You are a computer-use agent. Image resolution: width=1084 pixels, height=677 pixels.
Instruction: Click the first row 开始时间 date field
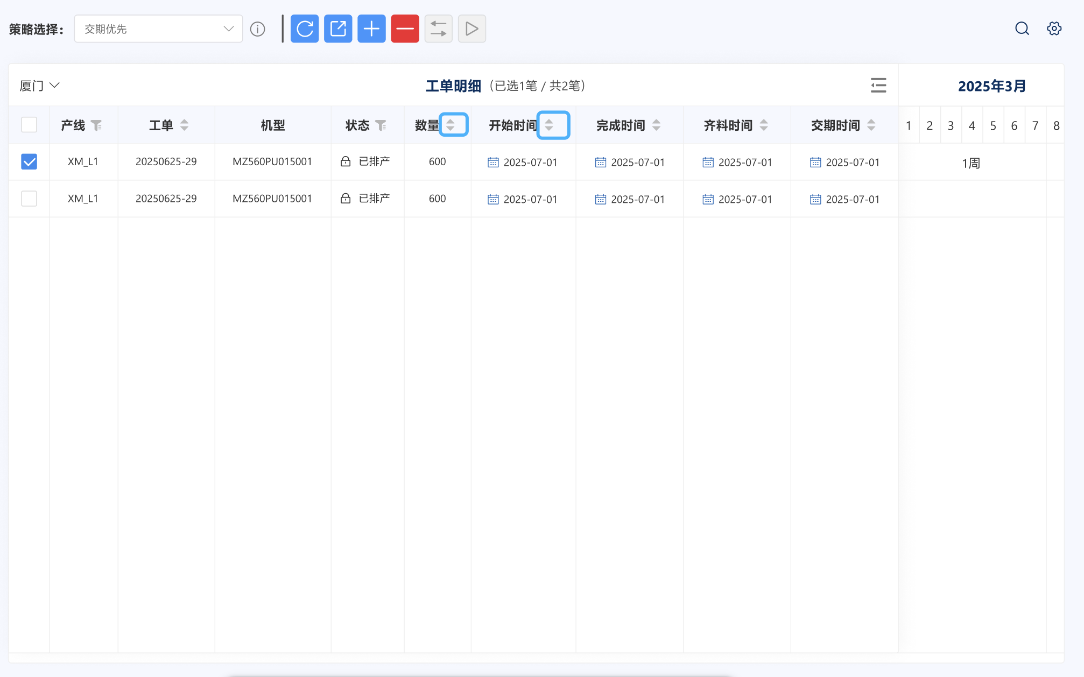[523, 162]
